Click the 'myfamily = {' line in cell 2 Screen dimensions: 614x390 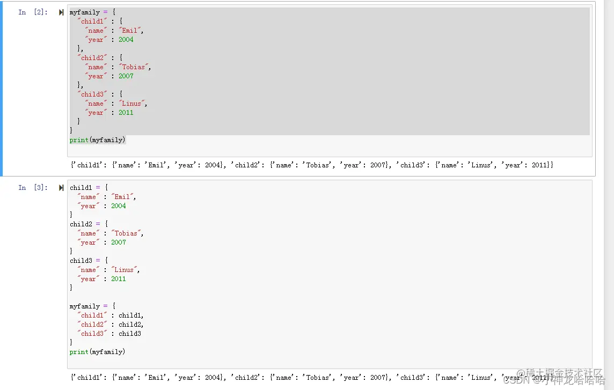pyautogui.click(x=92, y=12)
